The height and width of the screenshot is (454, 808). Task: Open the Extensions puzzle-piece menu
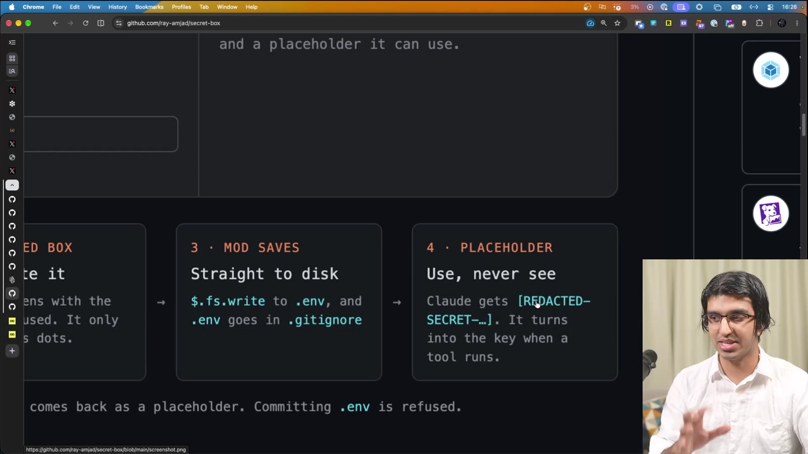pos(760,23)
